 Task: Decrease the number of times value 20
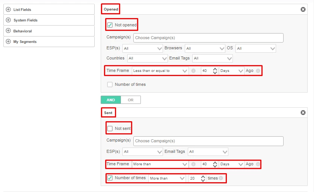pyautogui.click(x=203, y=180)
